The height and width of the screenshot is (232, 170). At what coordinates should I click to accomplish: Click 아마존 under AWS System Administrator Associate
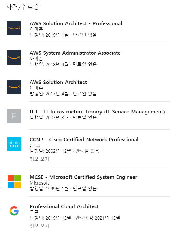click(36, 59)
